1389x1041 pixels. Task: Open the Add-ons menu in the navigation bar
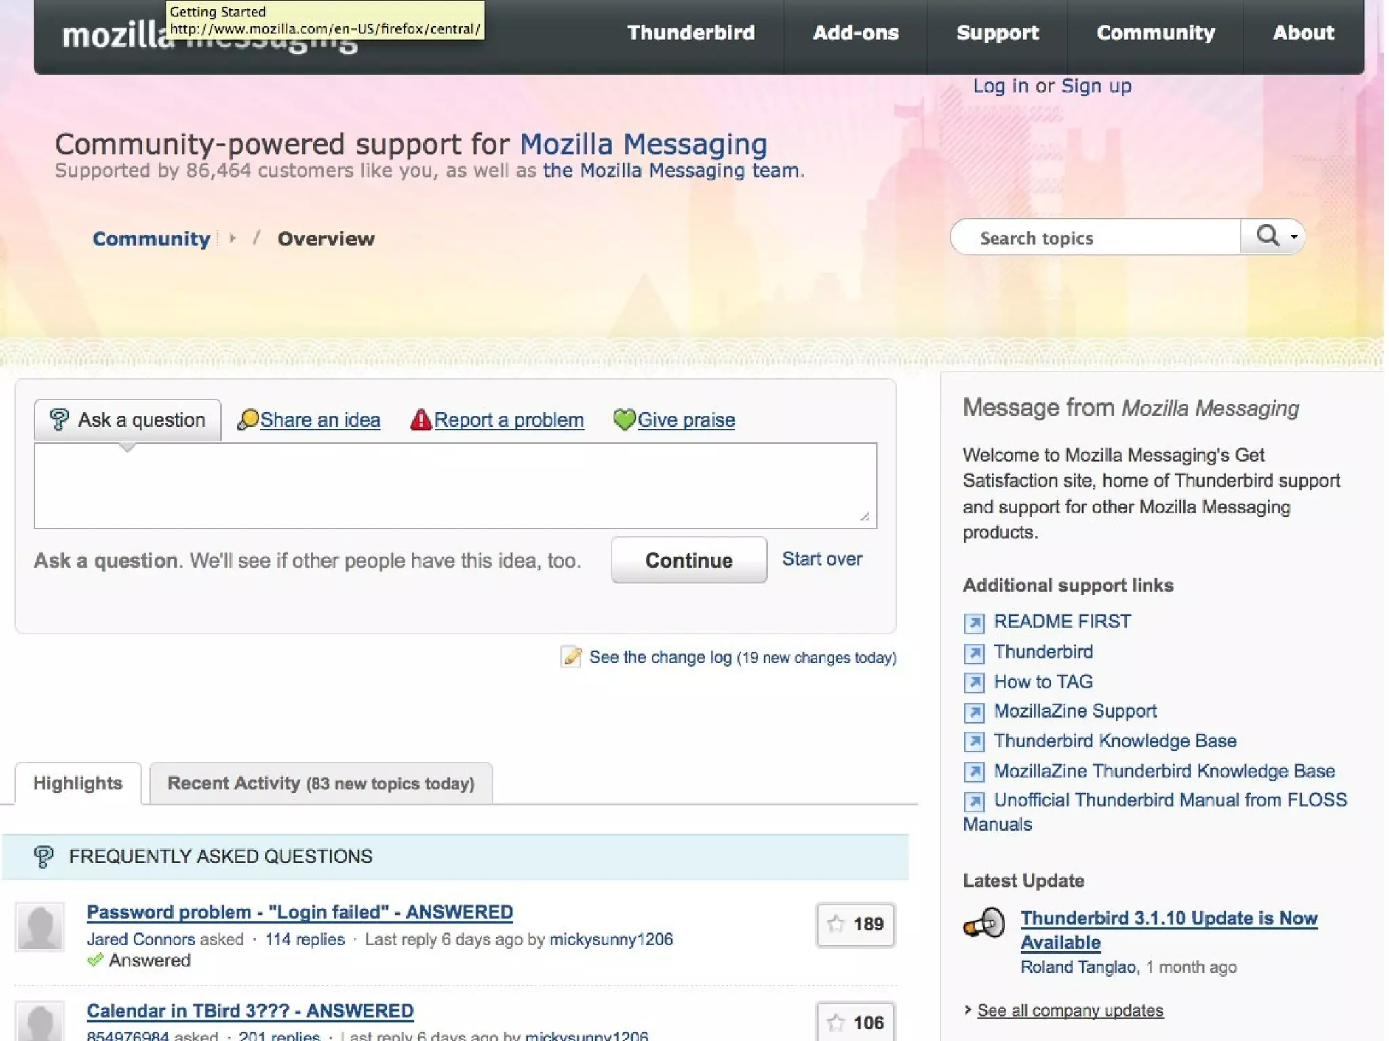tap(855, 33)
